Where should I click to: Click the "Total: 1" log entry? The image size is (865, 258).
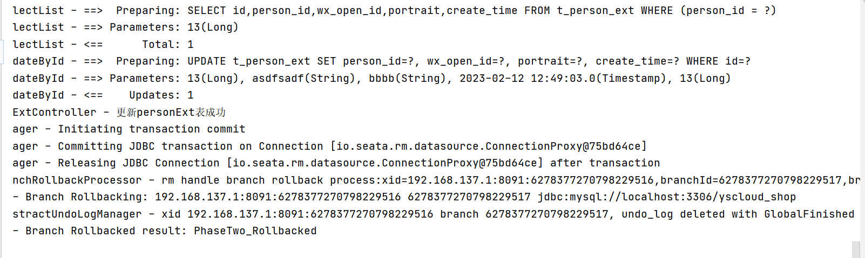(168, 44)
